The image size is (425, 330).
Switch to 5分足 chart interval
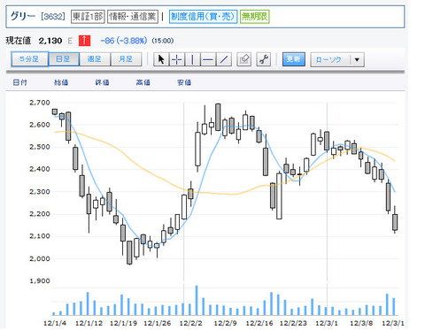click(x=29, y=59)
